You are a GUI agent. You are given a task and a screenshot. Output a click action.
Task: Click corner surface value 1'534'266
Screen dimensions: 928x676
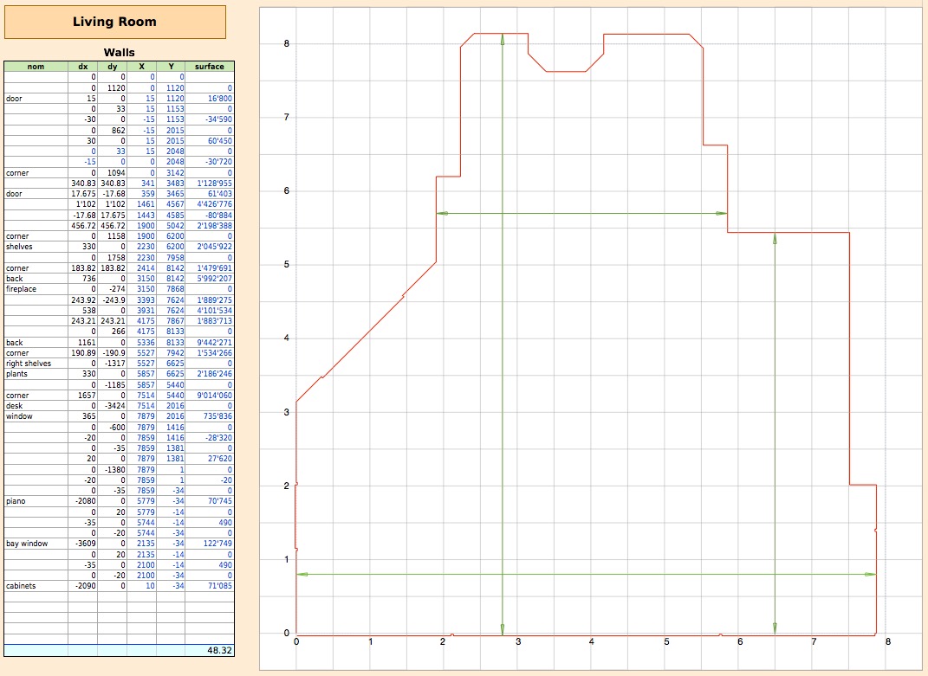click(215, 353)
